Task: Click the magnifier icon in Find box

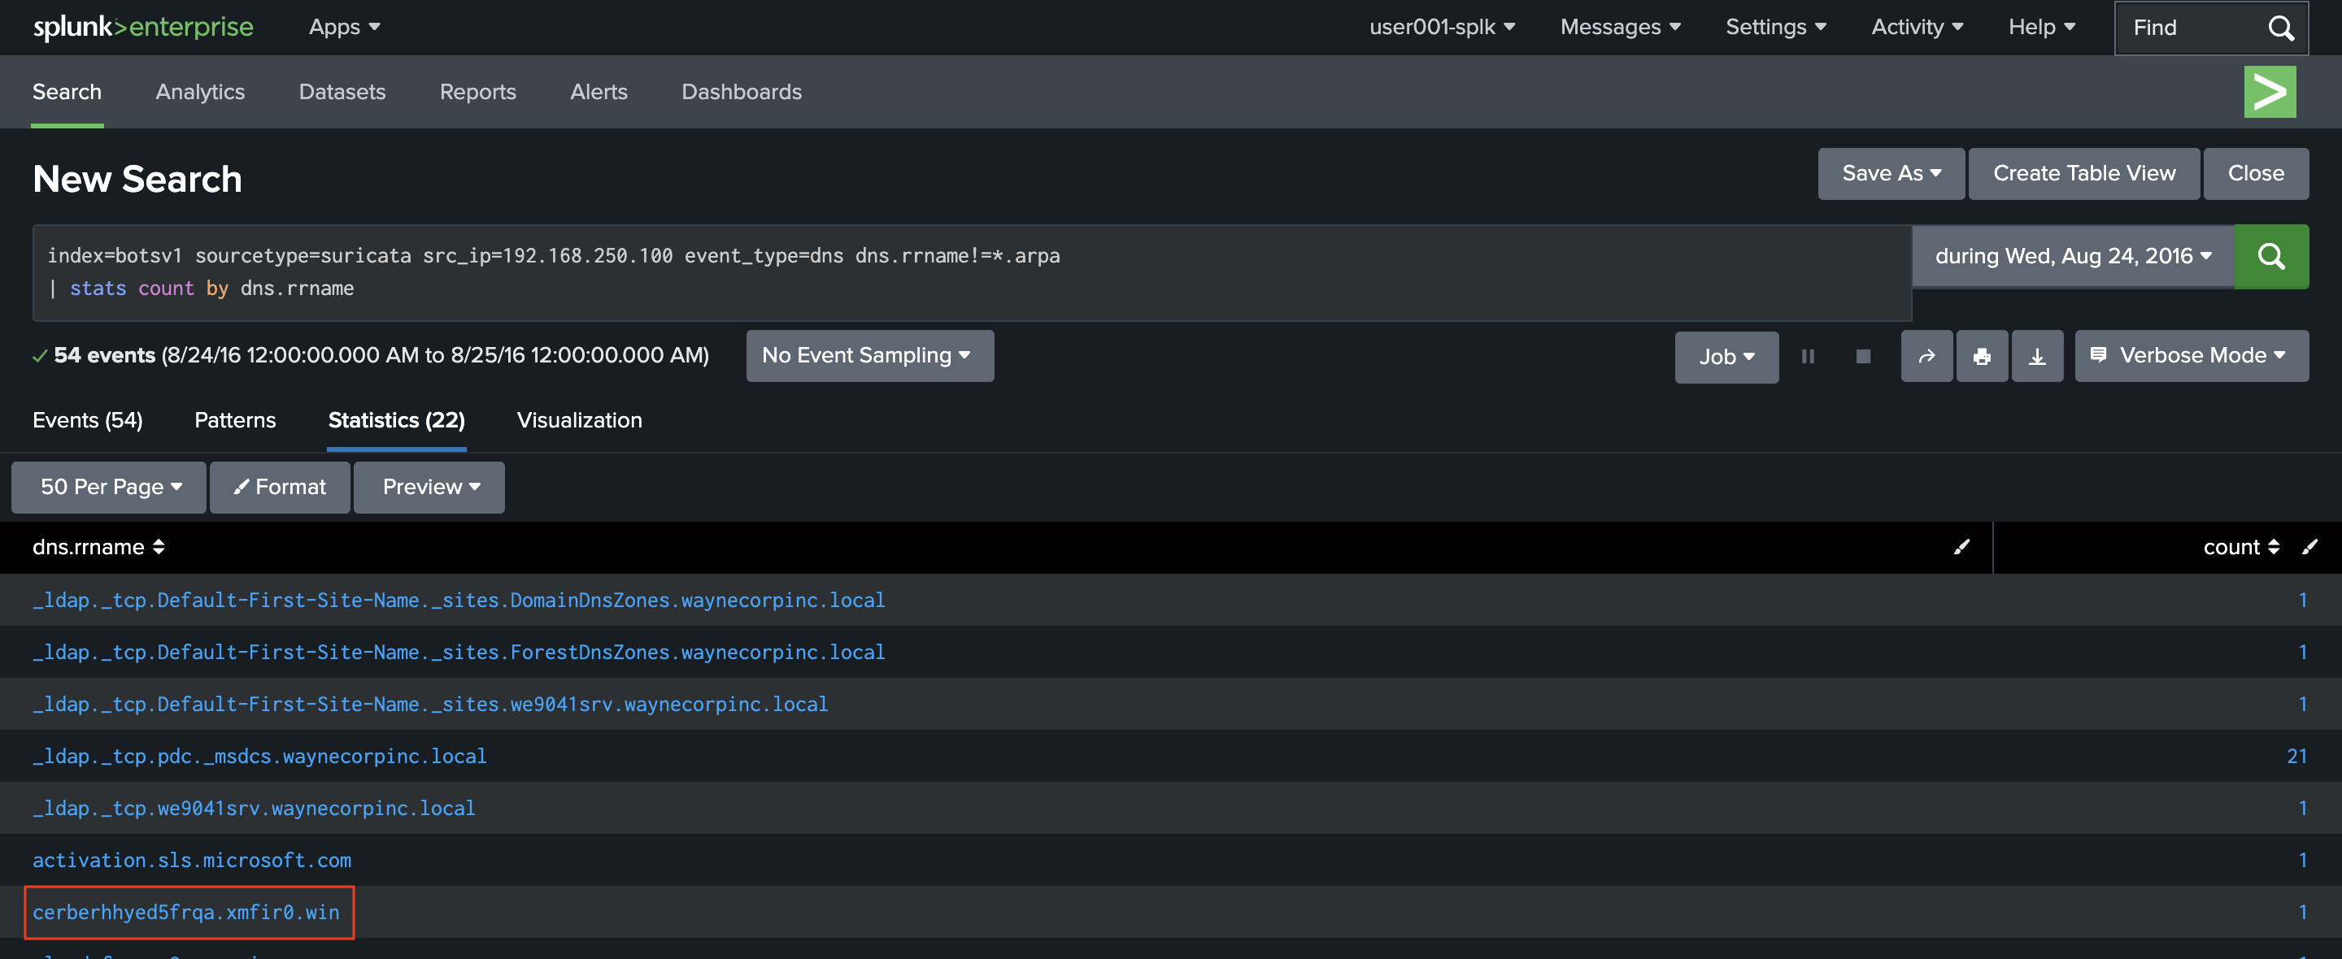Action: pos(2280,28)
